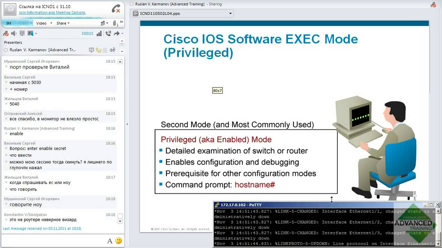The image size is (442, 248).
Task: Click message 'порт проверьте Виталий'
Action: (x=39, y=67)
